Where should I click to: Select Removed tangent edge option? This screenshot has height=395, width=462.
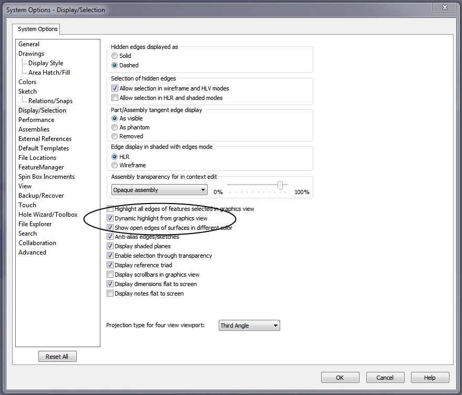coord(115,136)
